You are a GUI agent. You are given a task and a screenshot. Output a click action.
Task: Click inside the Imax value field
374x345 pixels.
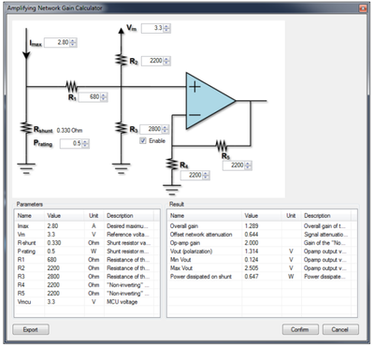coord(57,42)
